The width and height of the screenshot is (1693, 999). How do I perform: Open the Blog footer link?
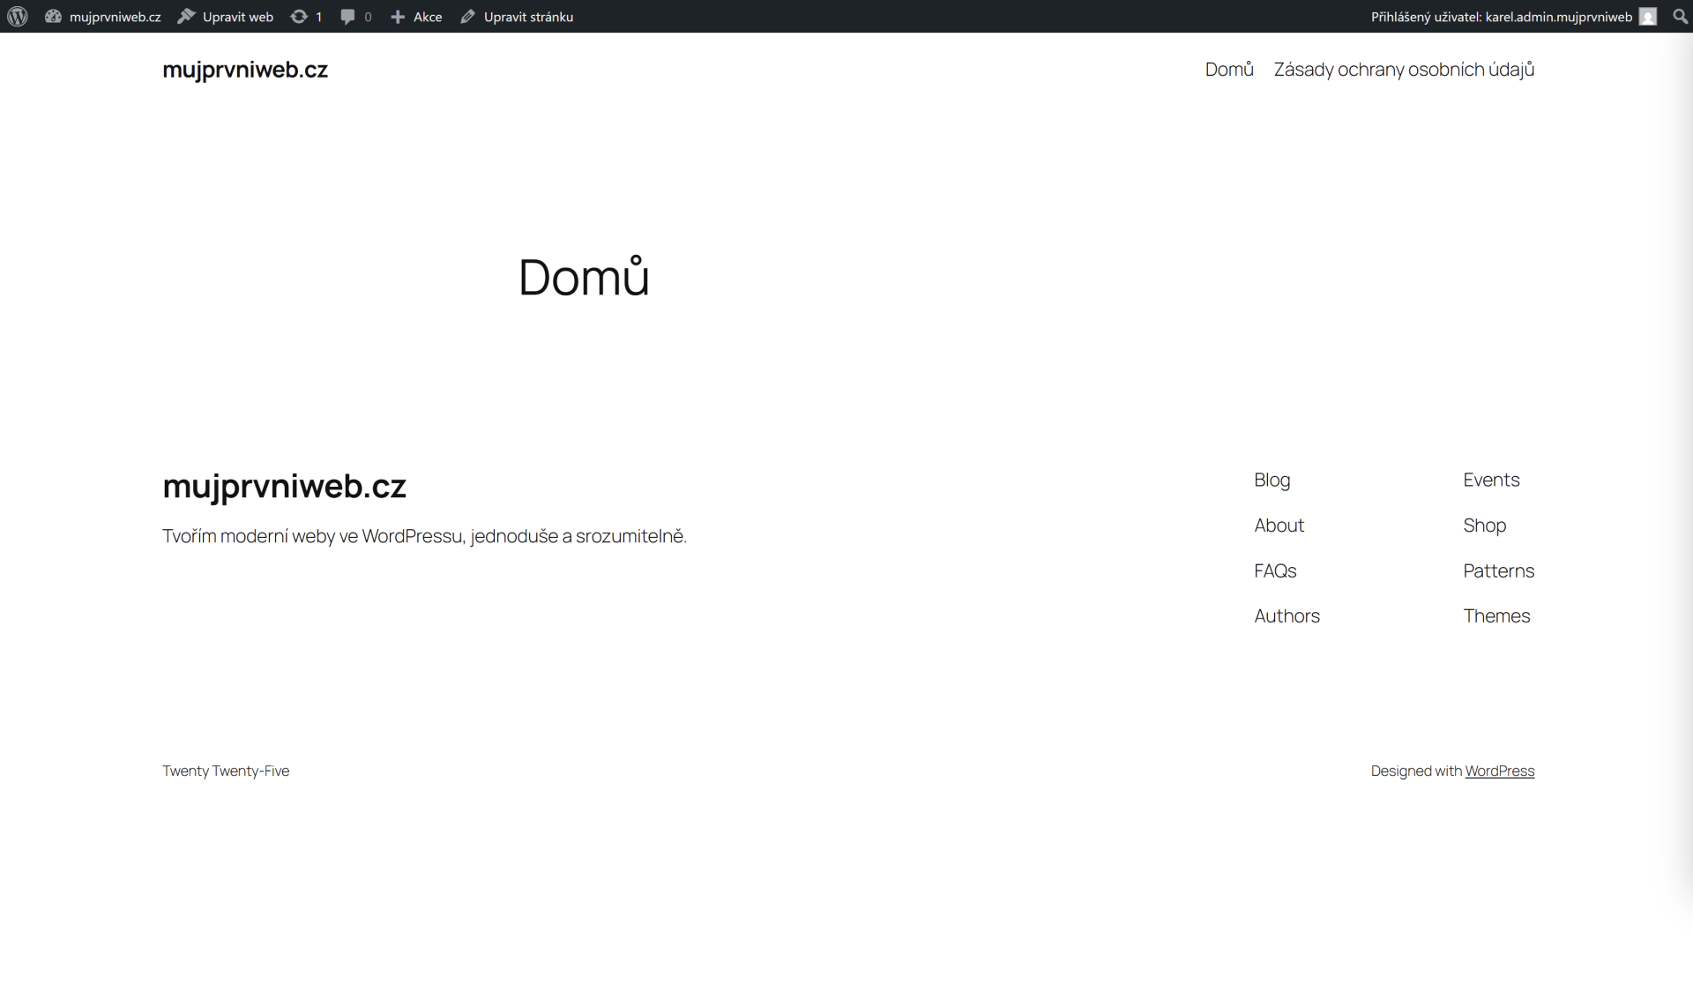(x=1272, y=481)
